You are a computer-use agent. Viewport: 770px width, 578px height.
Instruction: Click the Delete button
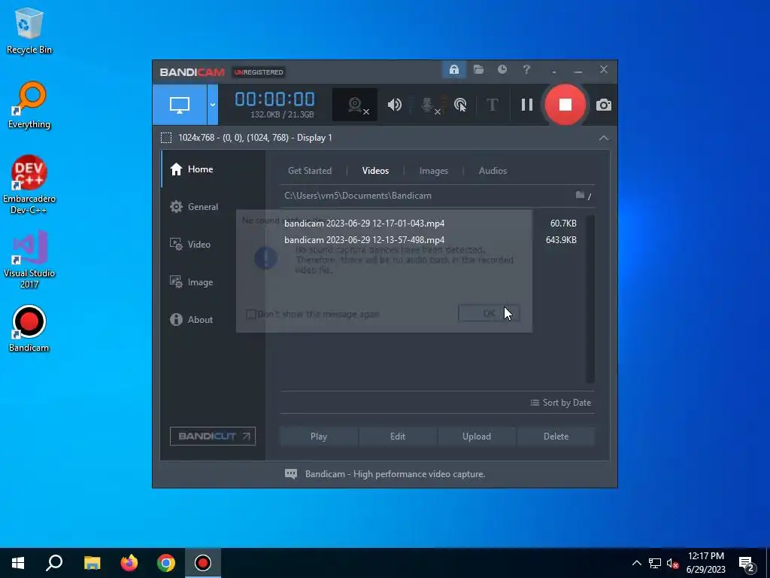(x=556, y=437)
